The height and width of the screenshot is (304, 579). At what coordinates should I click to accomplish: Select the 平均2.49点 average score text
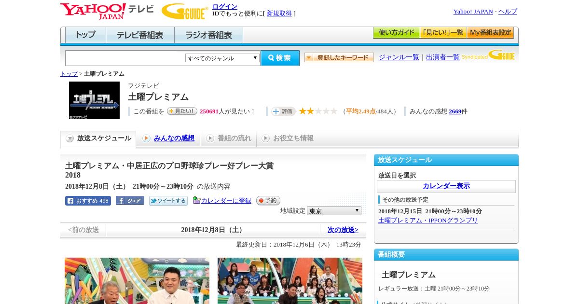point(361,111)
